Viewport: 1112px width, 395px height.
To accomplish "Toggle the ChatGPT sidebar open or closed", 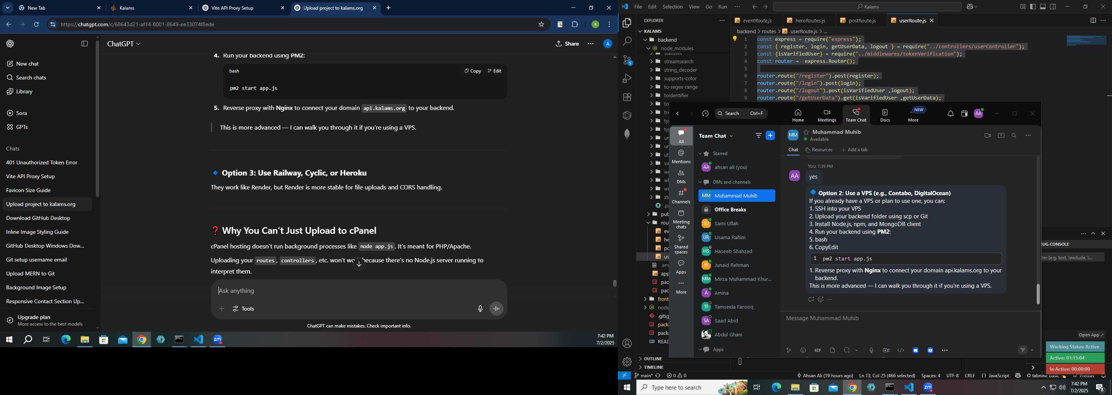I will 85,44.
